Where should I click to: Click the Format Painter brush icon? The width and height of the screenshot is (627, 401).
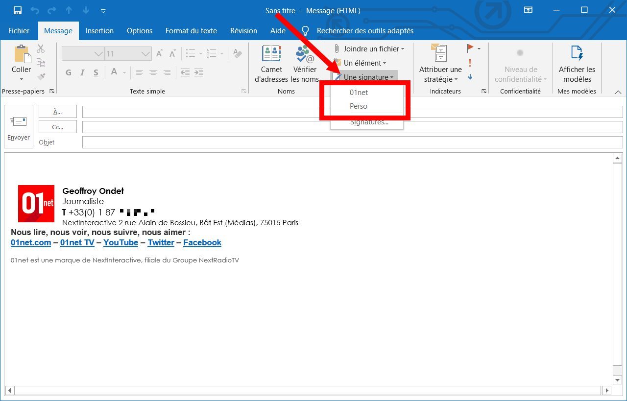[x=41, y=76]
